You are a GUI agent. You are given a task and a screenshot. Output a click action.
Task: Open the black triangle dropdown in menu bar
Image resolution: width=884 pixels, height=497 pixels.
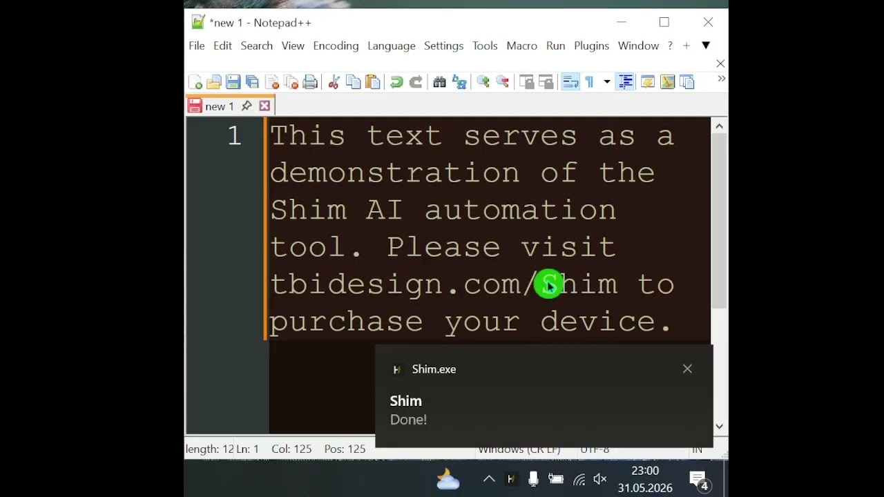coord(706,46)
